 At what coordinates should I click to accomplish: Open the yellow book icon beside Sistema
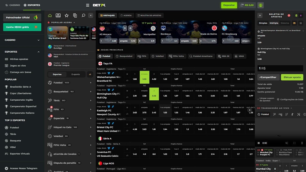(x=294, y=23)
